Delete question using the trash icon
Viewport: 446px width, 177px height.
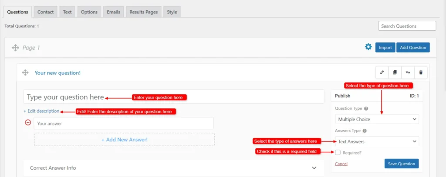[421, 72]
